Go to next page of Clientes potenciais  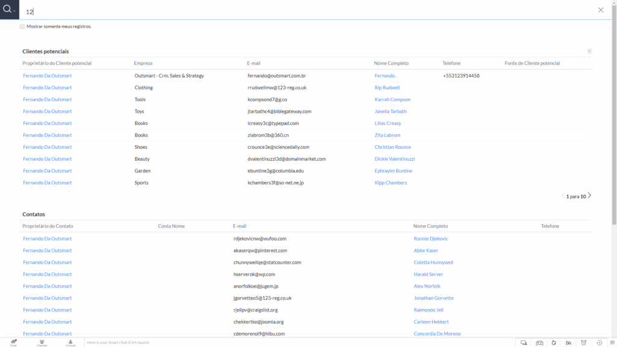click(x=589, y=196)
